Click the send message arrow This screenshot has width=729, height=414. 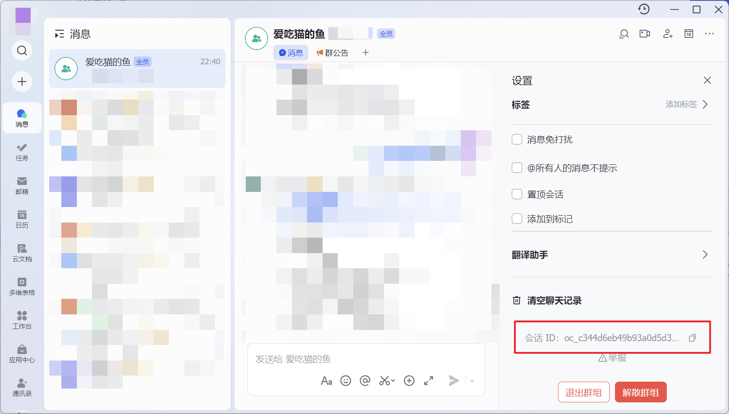(x=454, y=380)
